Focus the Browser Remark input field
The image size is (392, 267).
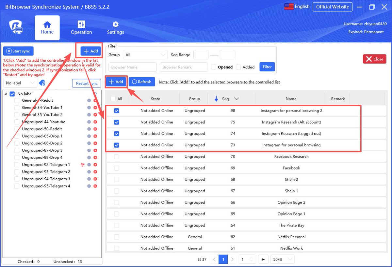click(184, 67)
